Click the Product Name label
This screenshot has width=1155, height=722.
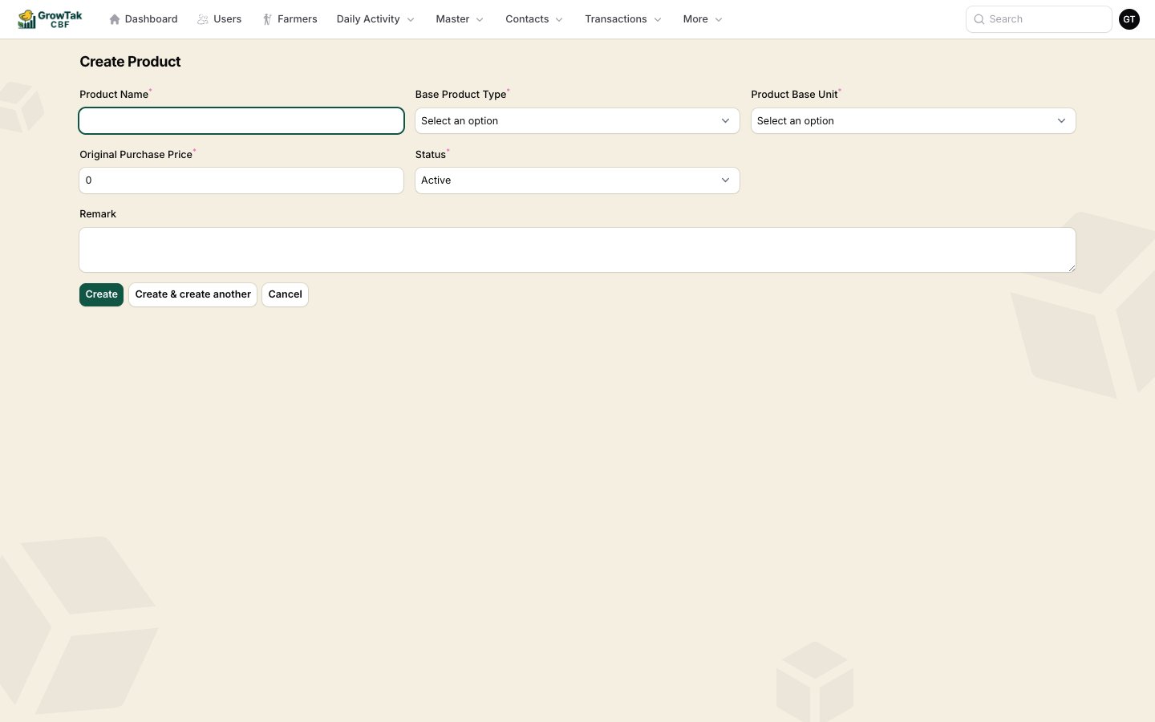pyautogui.click(x=114, y=95)
